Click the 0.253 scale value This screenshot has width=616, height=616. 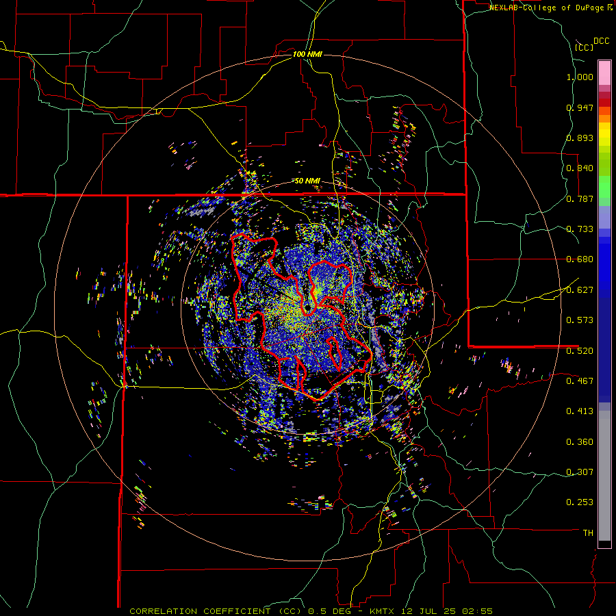coord(580,502)
